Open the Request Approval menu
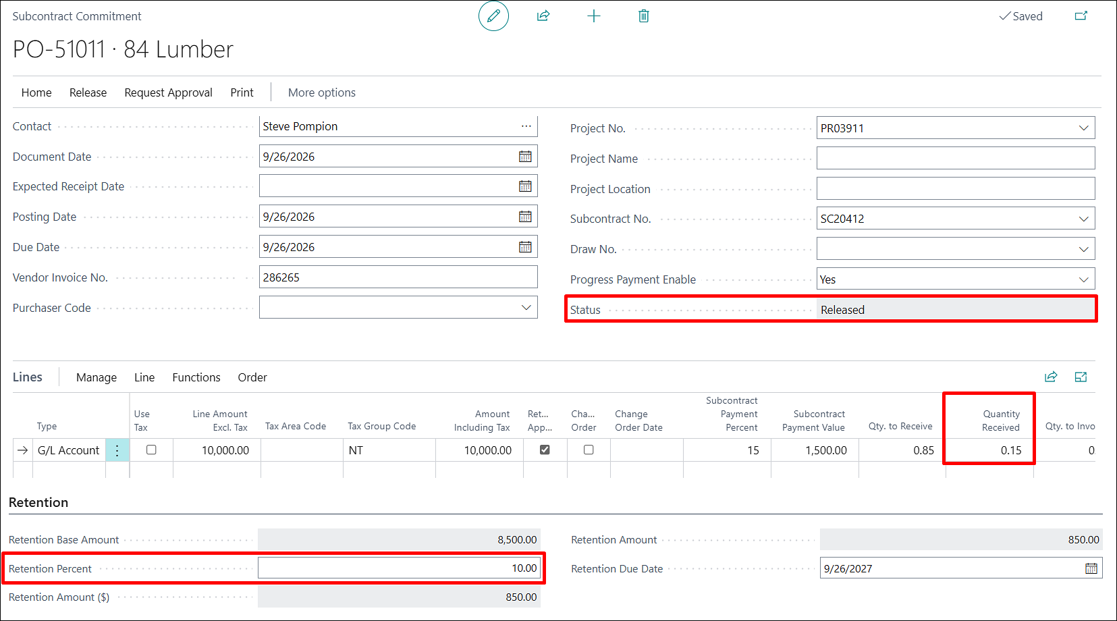Image resolution: width=1117 pixels, height=621 pixels. 168,92
